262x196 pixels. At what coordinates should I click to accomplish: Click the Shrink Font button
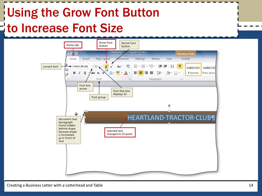[112, 67]
